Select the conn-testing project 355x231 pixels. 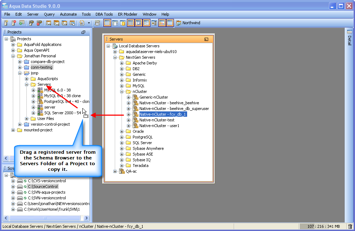coord(41,67)
